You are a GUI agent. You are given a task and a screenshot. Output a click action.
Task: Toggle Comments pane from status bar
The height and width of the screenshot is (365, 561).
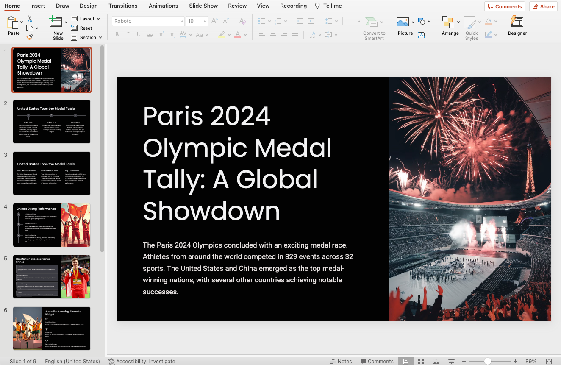pos(377,361)
